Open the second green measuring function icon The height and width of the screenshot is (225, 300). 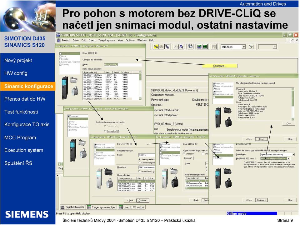[x=205, y=47]
